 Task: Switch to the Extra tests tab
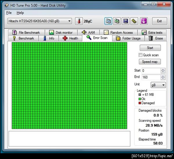(x=152, y=32)
